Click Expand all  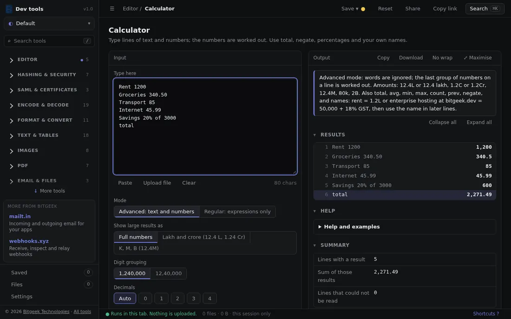tap(479, 122)
